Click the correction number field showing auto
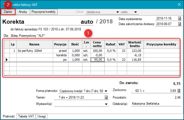 point(60,22)
